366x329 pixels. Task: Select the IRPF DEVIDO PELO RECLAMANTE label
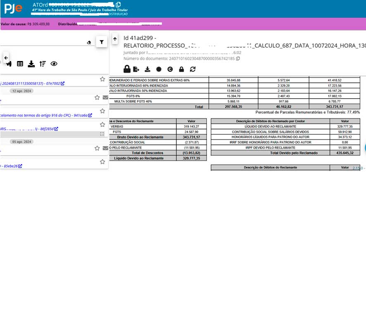point(270,148)
